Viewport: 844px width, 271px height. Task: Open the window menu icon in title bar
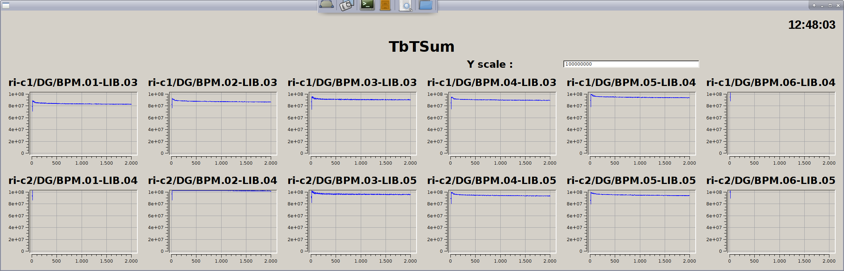(6, 5)
